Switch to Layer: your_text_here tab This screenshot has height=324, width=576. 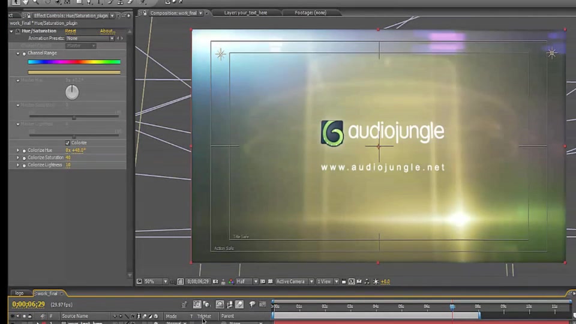tap(246, 13)
